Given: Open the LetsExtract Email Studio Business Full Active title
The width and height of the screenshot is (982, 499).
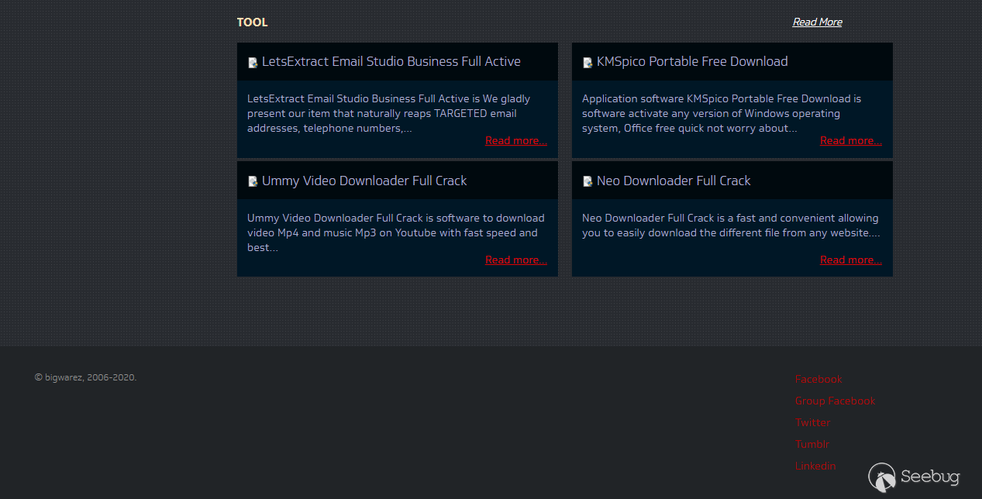Looking at the screenshot, I should click(x=391, y=62).
